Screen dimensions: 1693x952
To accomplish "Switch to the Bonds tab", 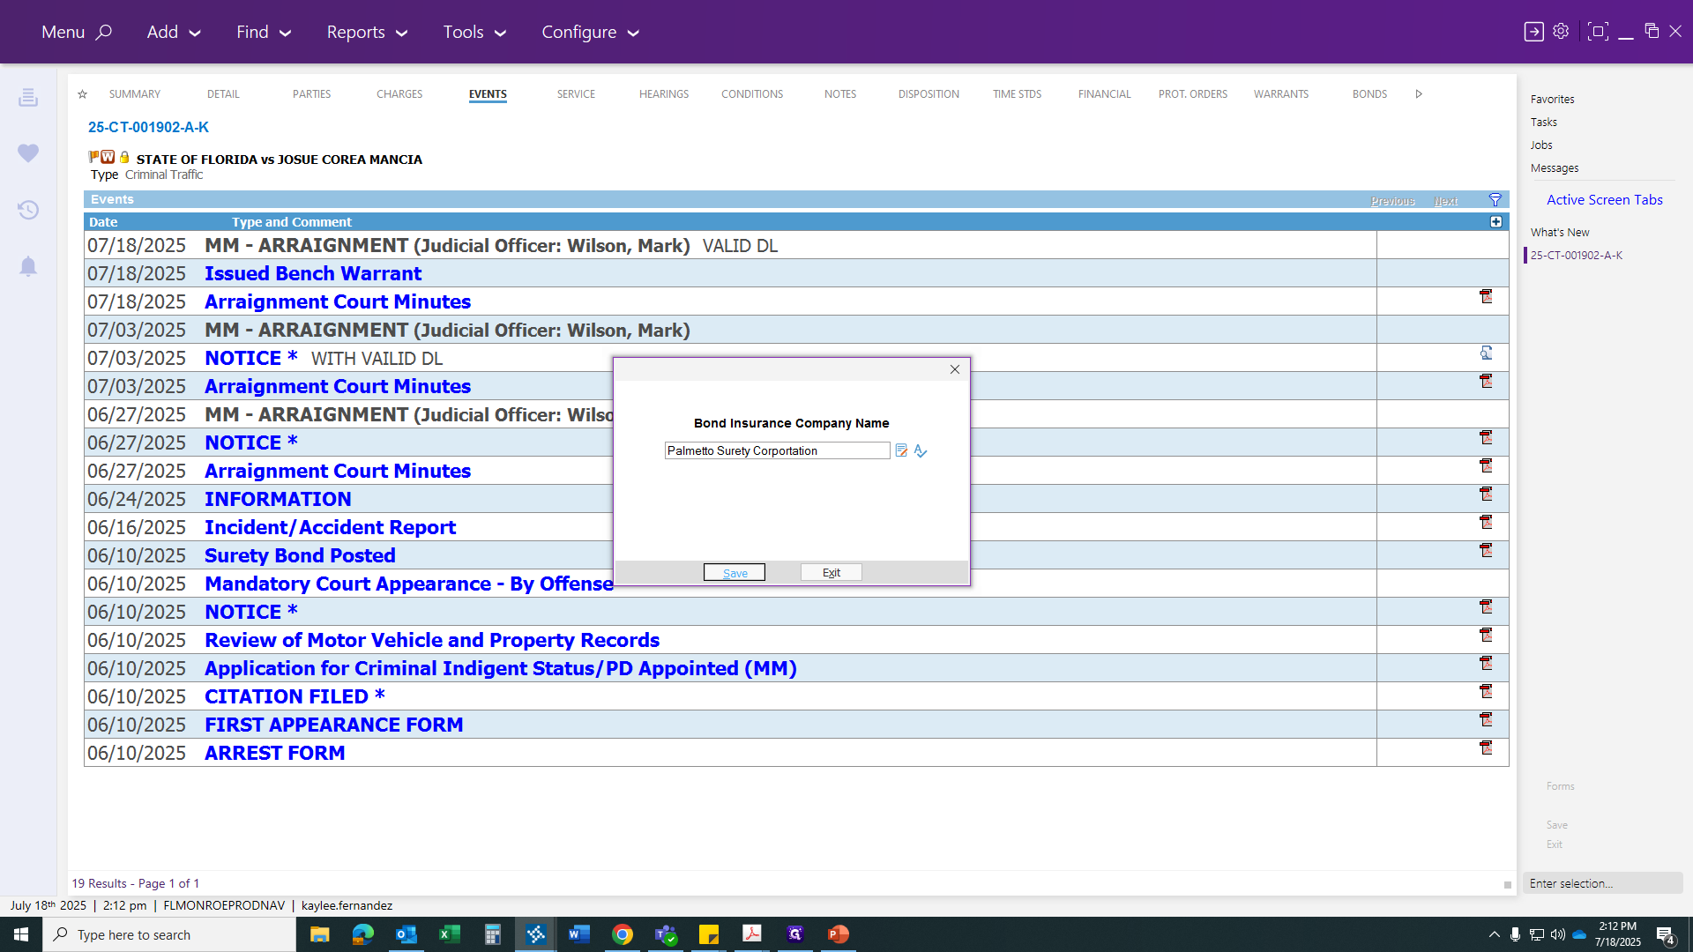I will coord(1369,94).
